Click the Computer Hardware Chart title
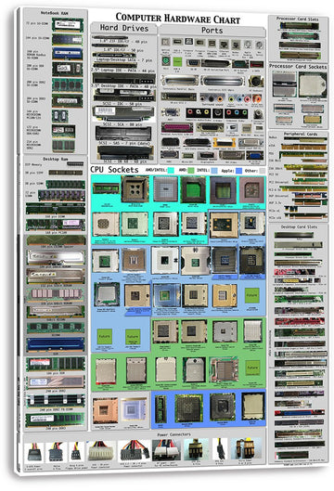The height and width of the screenshot is (491, 334). click(178, 19)
